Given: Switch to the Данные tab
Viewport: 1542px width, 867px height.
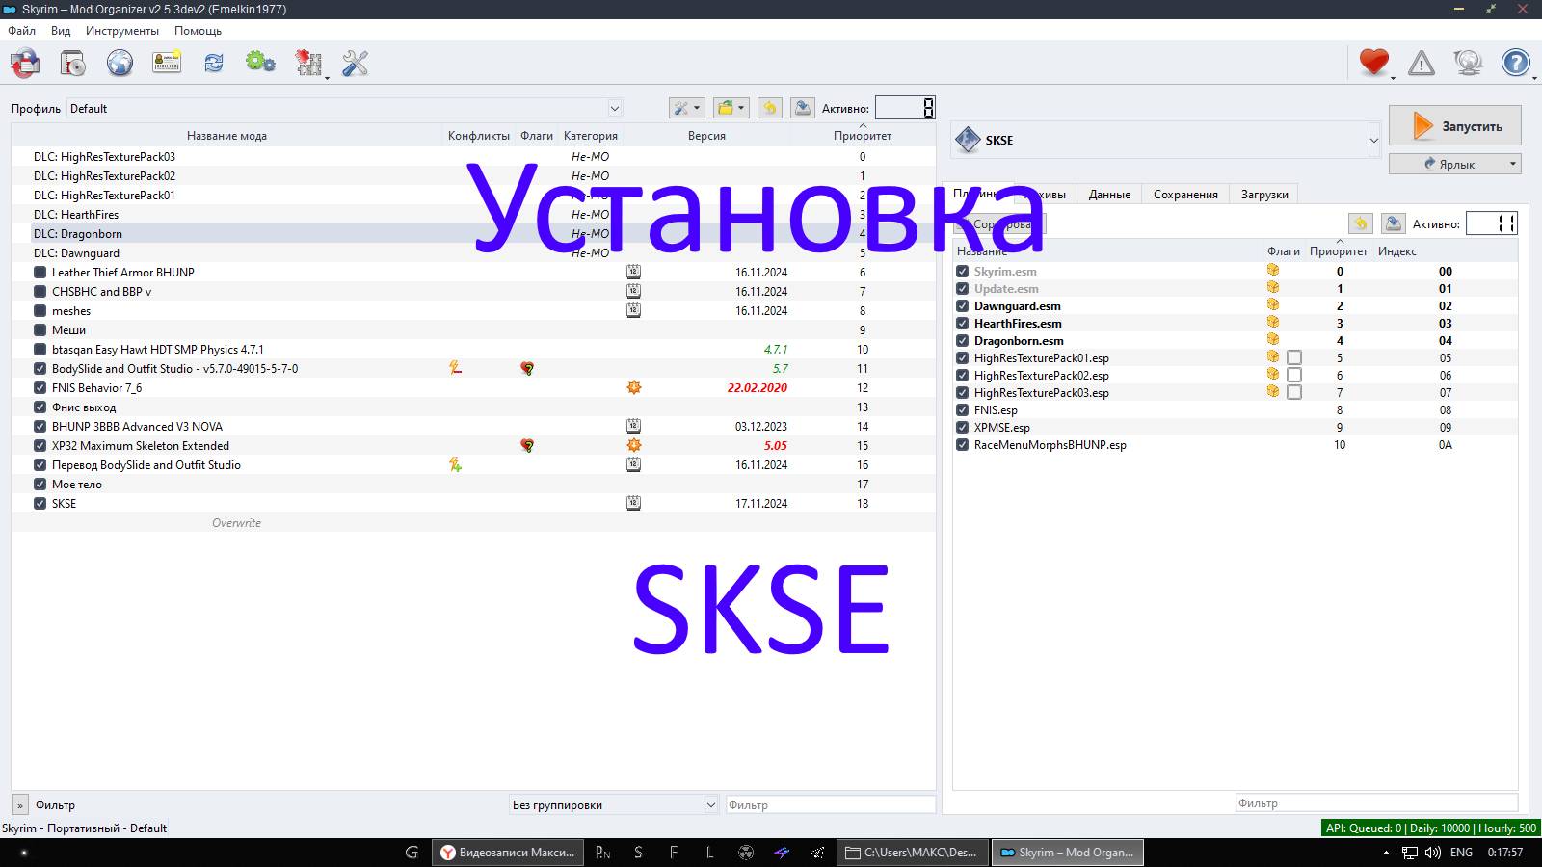Looking at the screenshot, I should (1109, 194).
